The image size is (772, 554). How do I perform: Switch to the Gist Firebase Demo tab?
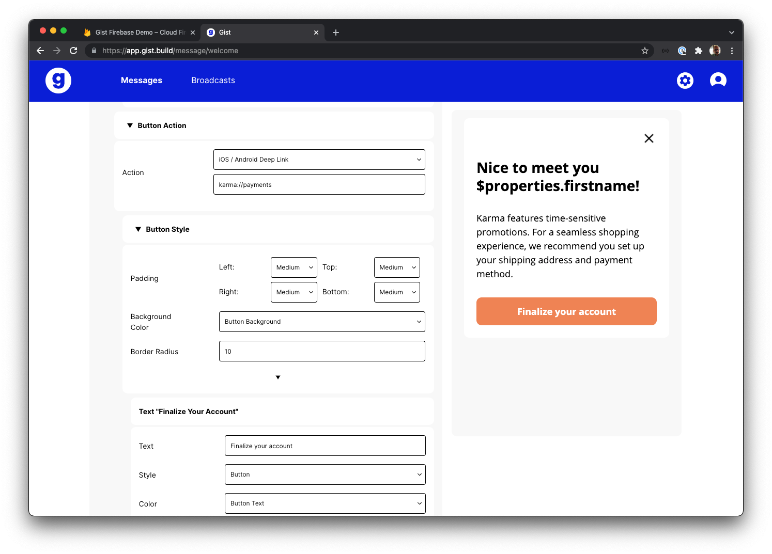coord(139,33)
